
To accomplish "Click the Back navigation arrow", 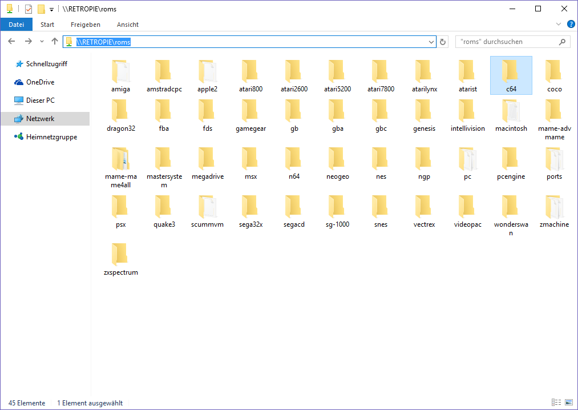I will click(x=11, y=42).
